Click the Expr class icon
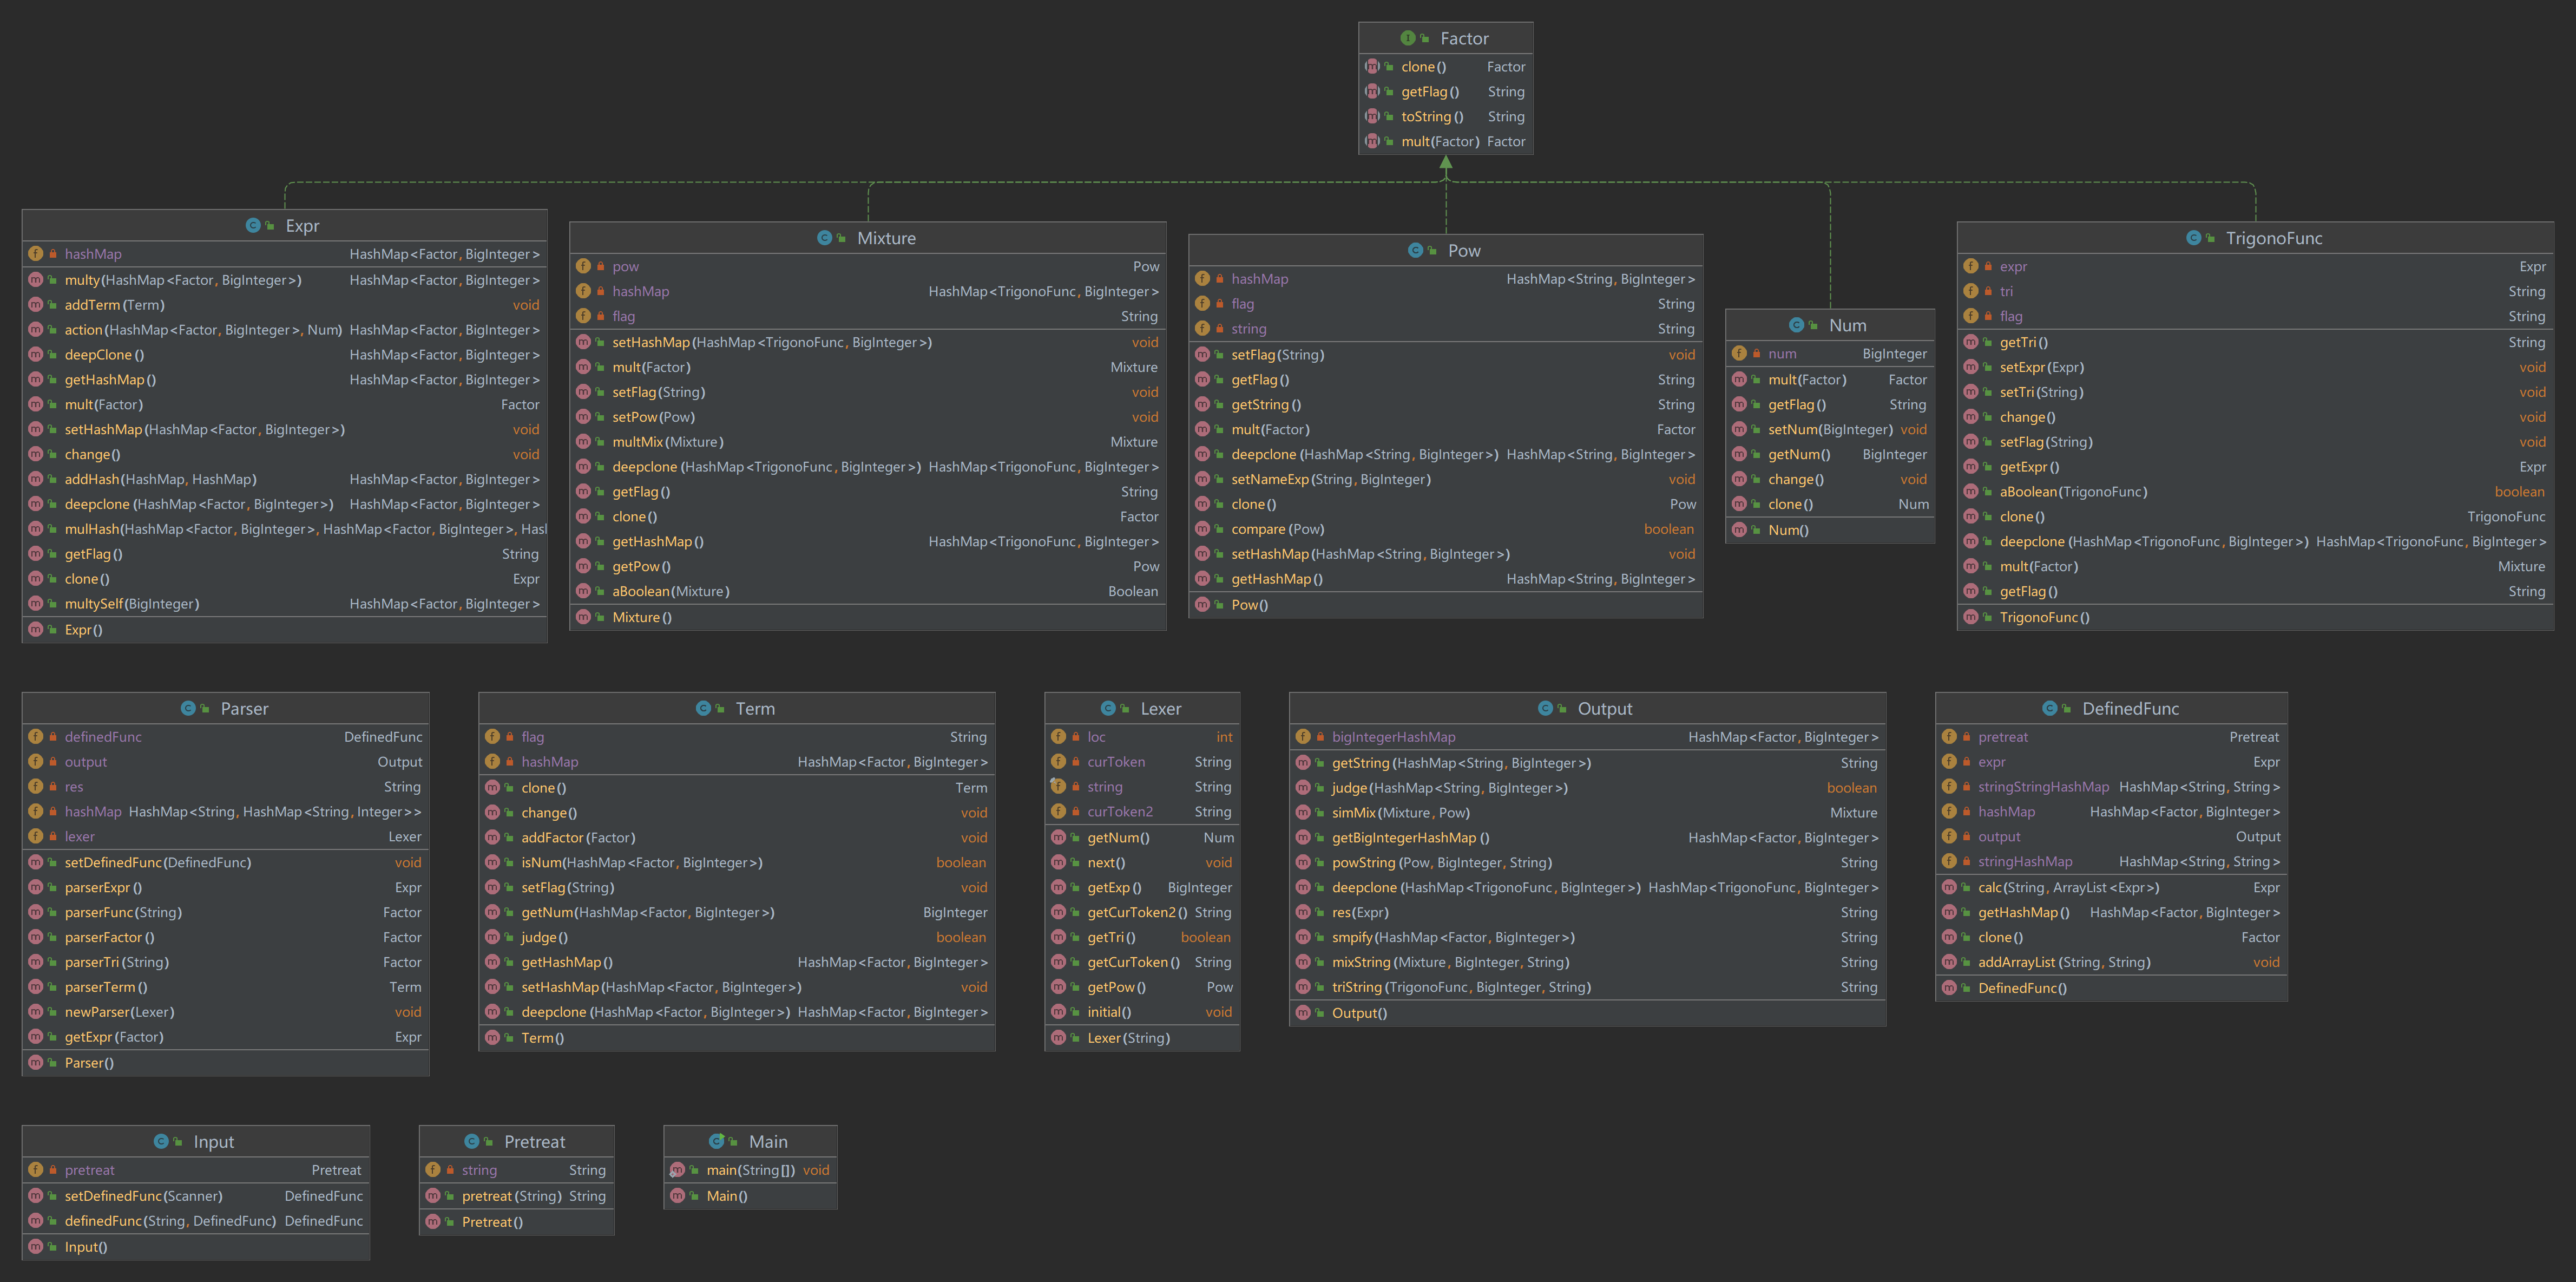2576x1282 pixels. tap(253, 225)
